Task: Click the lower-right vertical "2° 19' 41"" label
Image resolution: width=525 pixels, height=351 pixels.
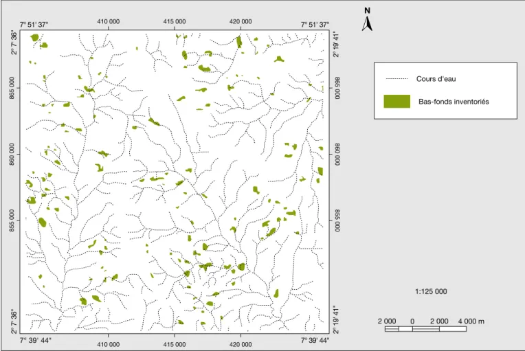Action: tap(336, 319)
